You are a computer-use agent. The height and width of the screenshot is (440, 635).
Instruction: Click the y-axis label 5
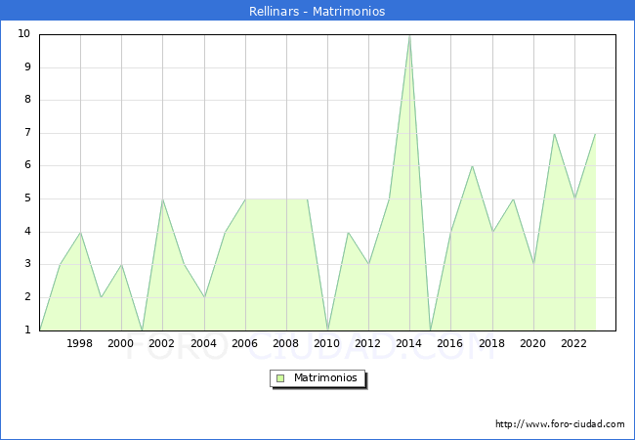(x=26, y=198)
